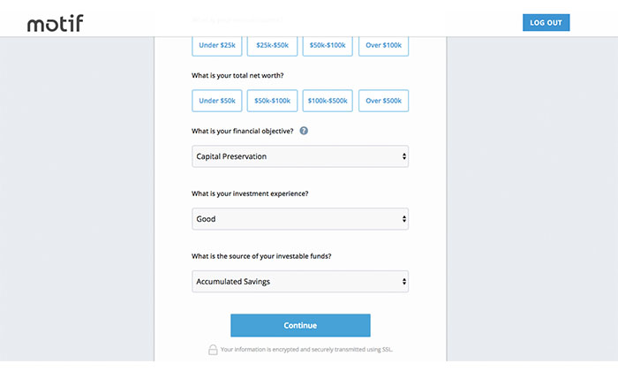Click the investment experience dropdown arrows
This screenshot has width=618, height=371.
point(404,219)
